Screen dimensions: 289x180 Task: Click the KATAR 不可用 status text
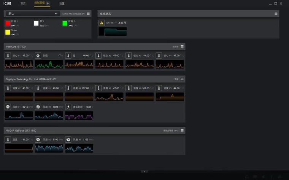click(x=122, y=23)
